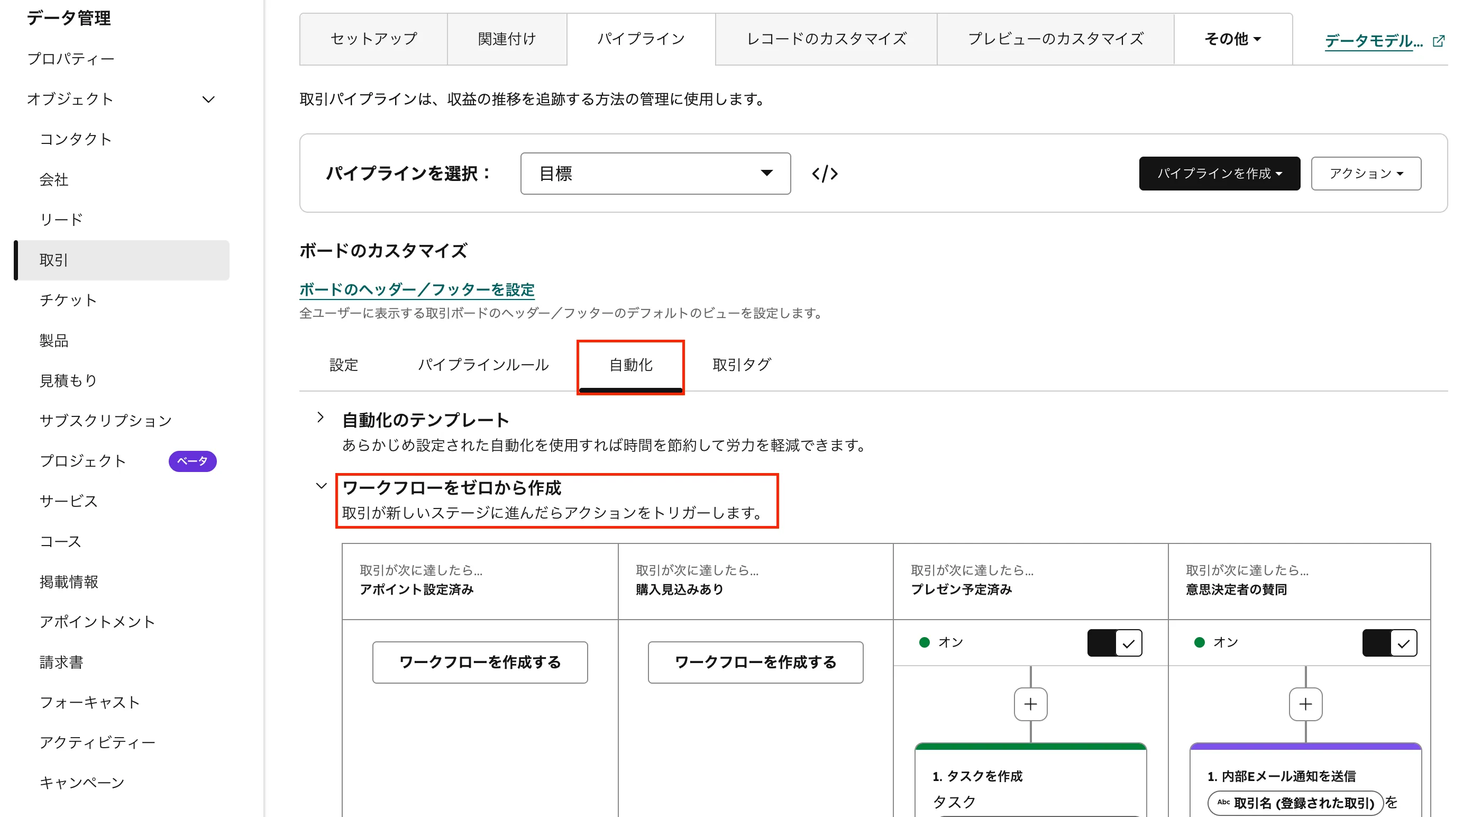Switch to the 取引タグ tab
1463x817 pixels.
pyautogui.click(x=741, y=365)
